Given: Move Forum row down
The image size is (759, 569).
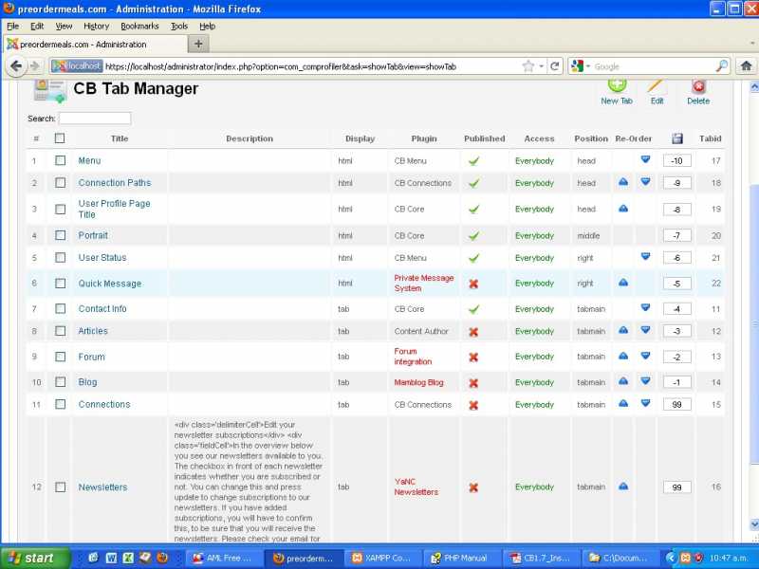Looking at the screenshot, I should 645,355.
